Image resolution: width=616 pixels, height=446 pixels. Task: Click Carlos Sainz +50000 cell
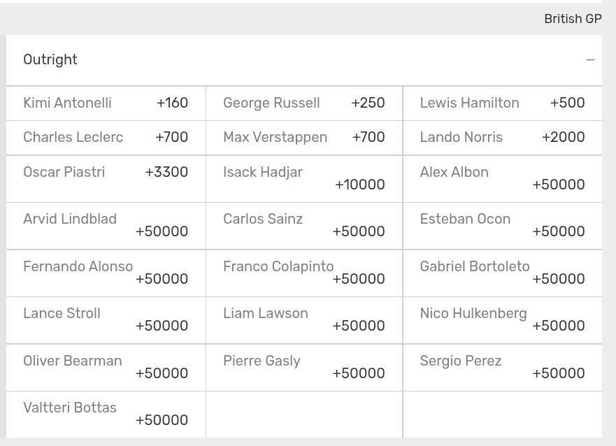304,226
